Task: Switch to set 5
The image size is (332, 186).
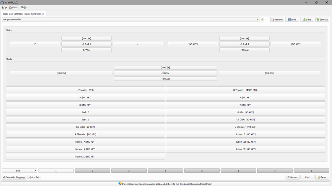Action: (x=202, y=170)
